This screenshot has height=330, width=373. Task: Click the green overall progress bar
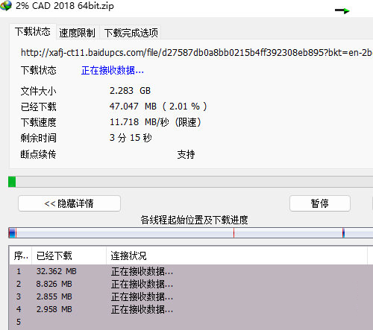tap(190, 182)
